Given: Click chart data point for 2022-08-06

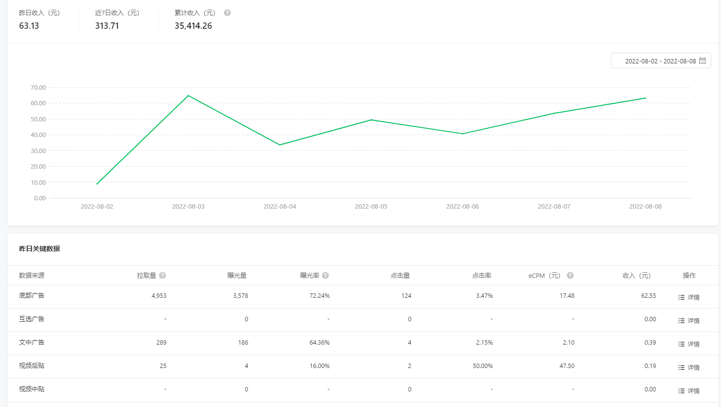Looking at the screenshot, I should click(462, 134).
